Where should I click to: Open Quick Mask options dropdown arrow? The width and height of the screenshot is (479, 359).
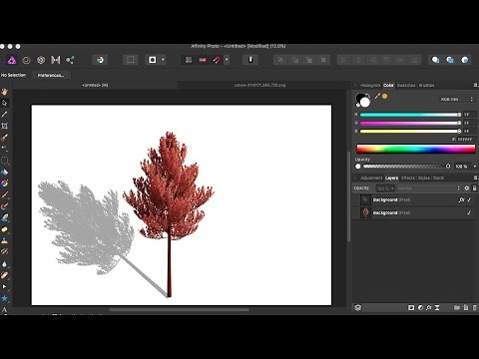point(163,60)
